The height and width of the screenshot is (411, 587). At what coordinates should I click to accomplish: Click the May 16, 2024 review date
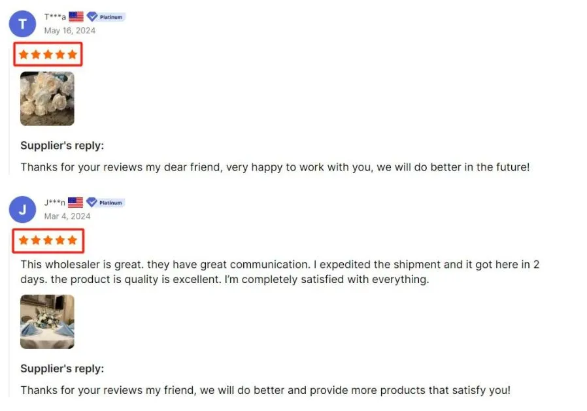click(x=69, y=31)
